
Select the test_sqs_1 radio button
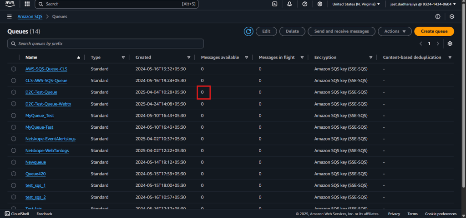pyautogui.click(x=14, y=185)
